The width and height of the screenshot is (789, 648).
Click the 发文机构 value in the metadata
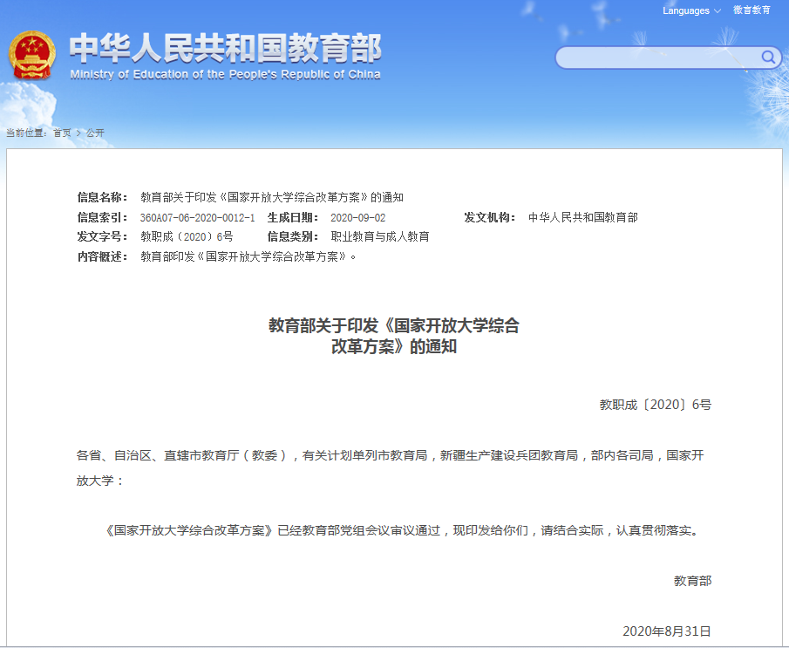coord(582,217)
